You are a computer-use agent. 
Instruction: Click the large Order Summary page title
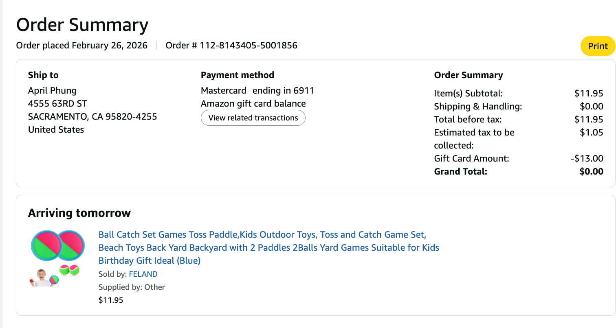(x=82, y=25)
